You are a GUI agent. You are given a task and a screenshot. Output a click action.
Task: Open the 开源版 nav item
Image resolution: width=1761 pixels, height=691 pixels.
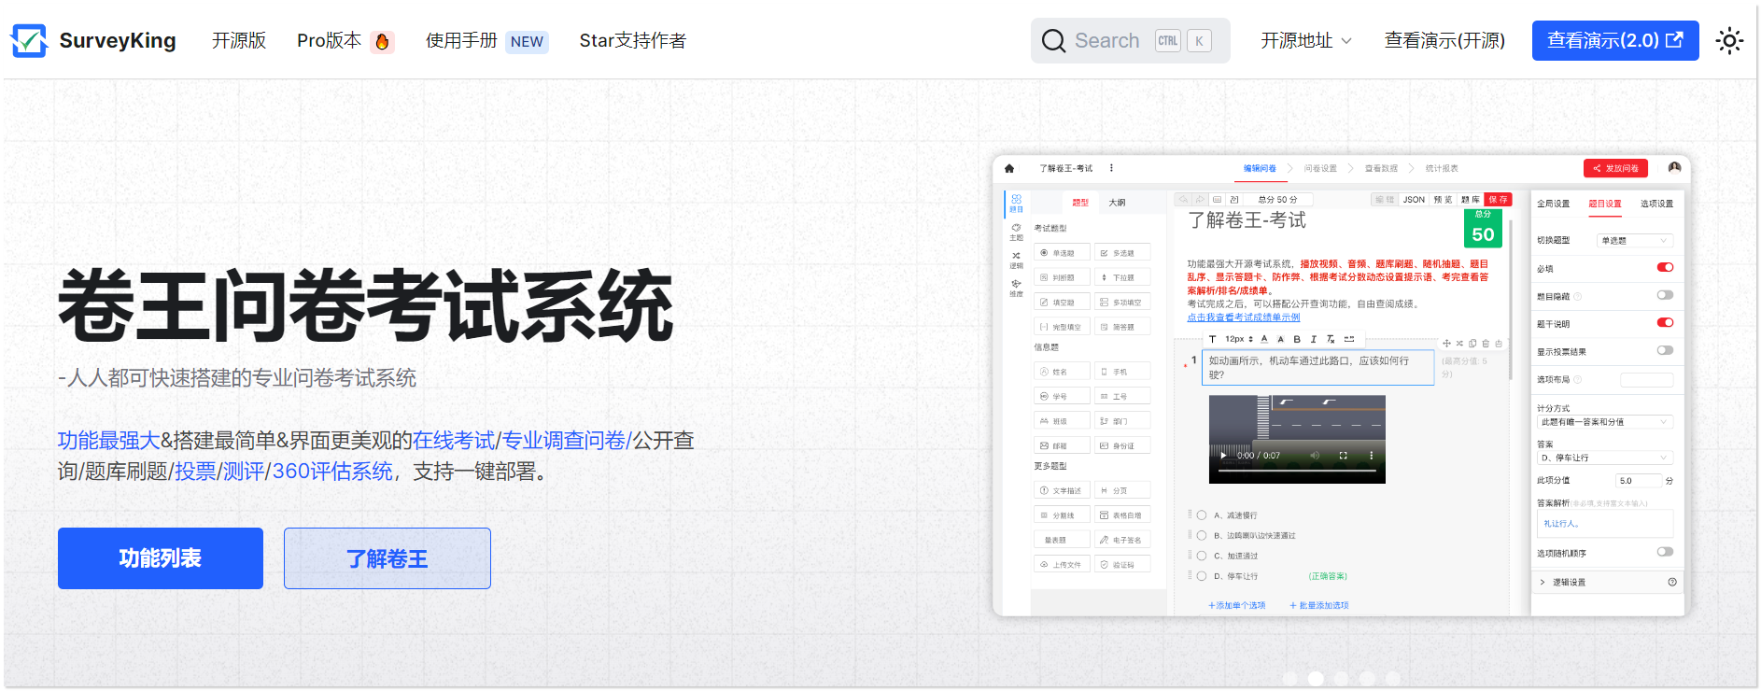[x=239, y=41]
